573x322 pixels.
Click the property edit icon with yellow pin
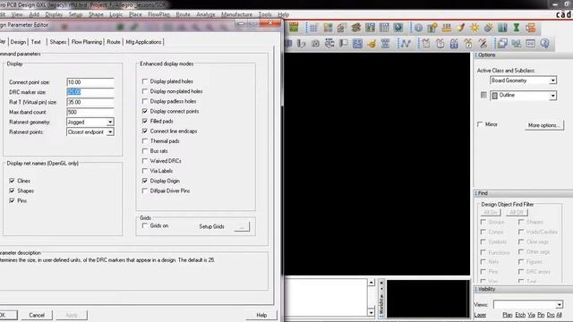pyautogui.click(x=432, y=28)
